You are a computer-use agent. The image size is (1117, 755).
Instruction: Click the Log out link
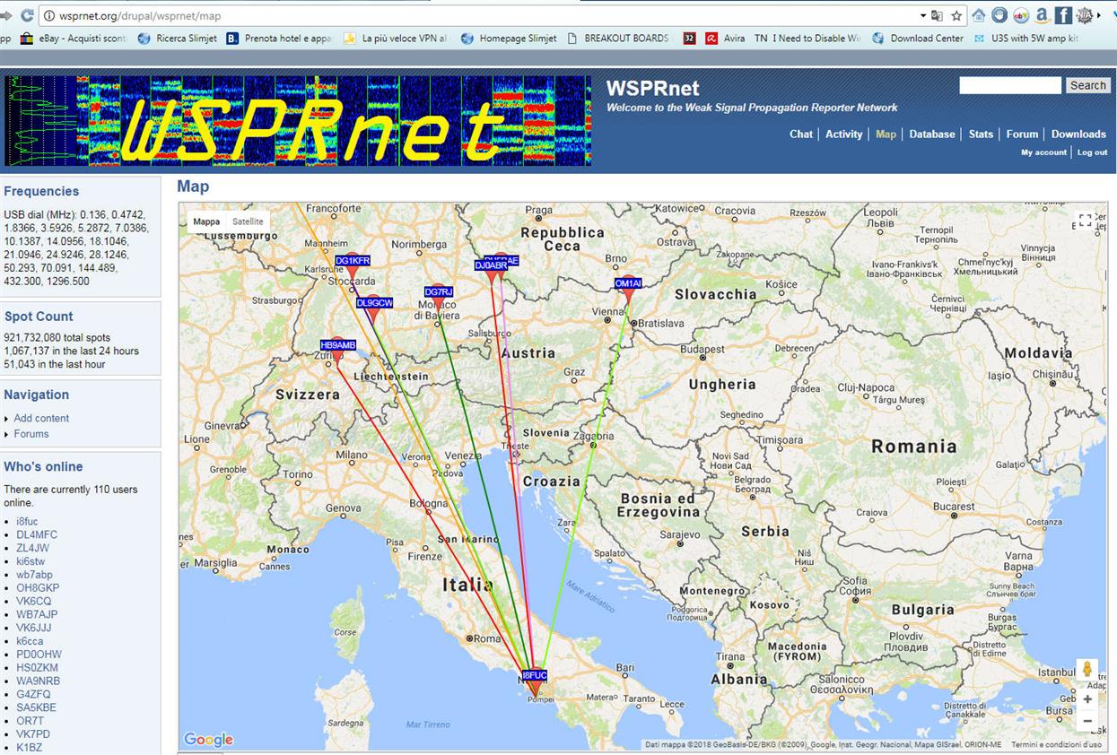[x=1092, y=152]
